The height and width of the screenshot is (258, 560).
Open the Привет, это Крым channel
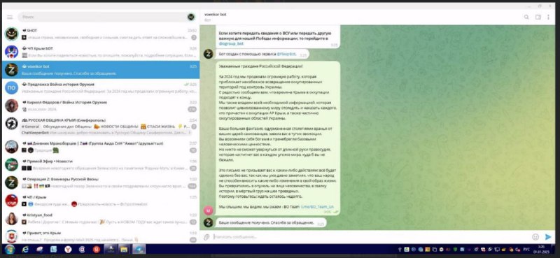pyautogui.click(x=101, y=236)
